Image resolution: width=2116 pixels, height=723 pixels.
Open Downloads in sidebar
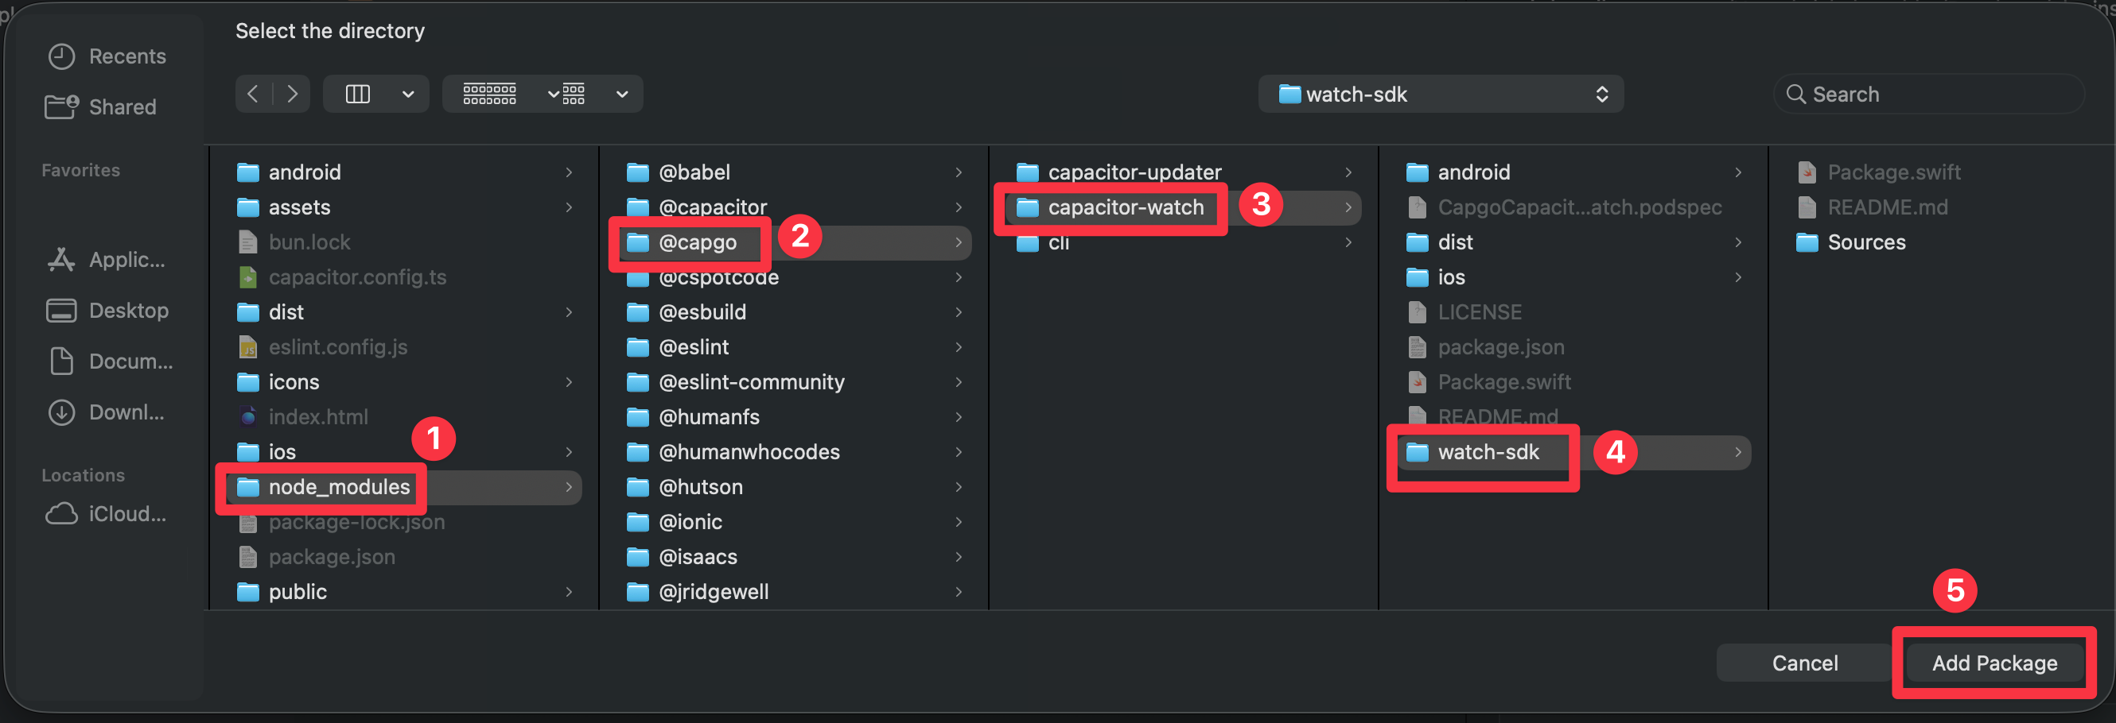coord(107,413)
